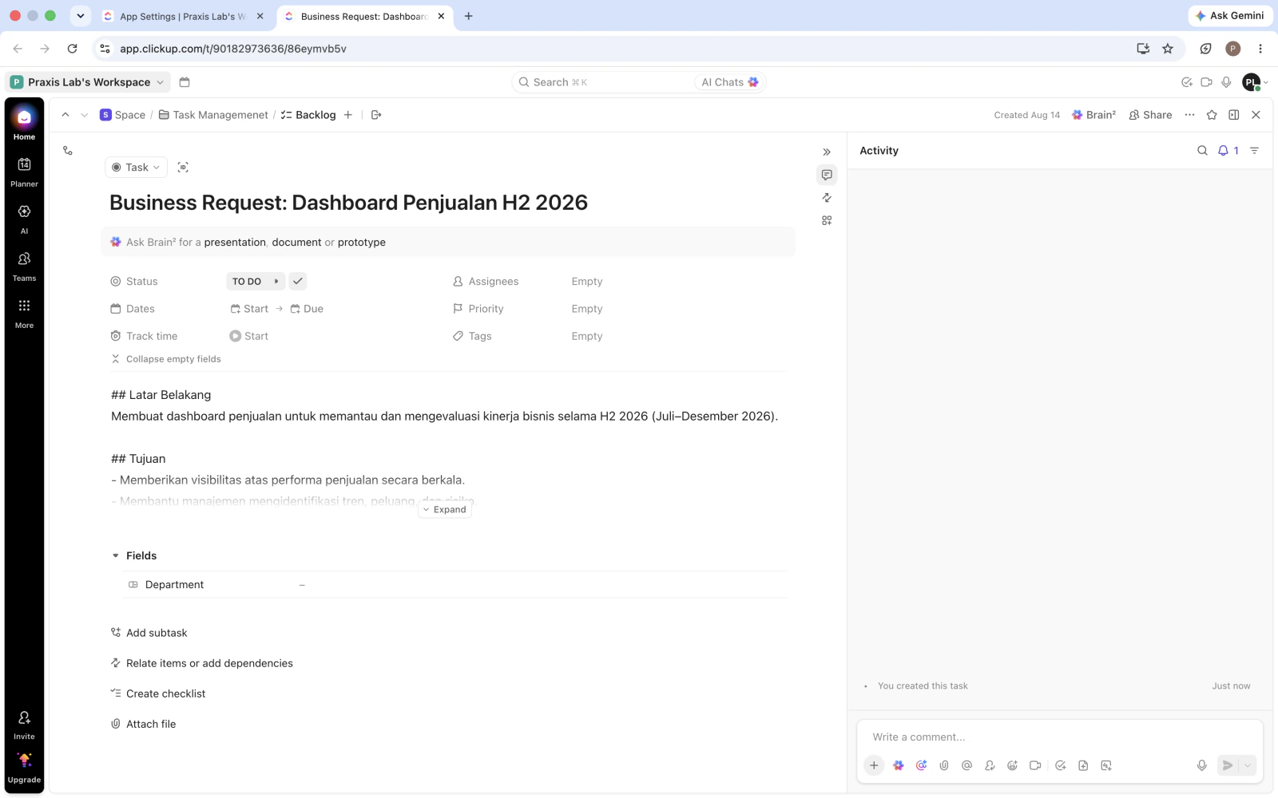Open the AI Chats button

(729, 82)
